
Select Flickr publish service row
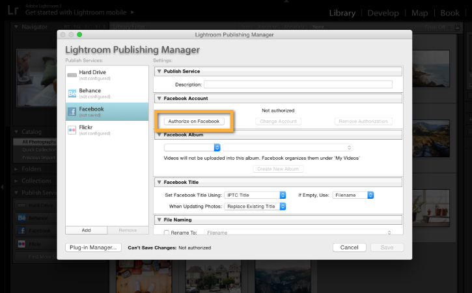(x=107, y=130)
